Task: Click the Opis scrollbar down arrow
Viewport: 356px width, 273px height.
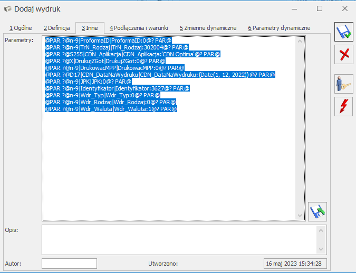Action: click(321, 249)
